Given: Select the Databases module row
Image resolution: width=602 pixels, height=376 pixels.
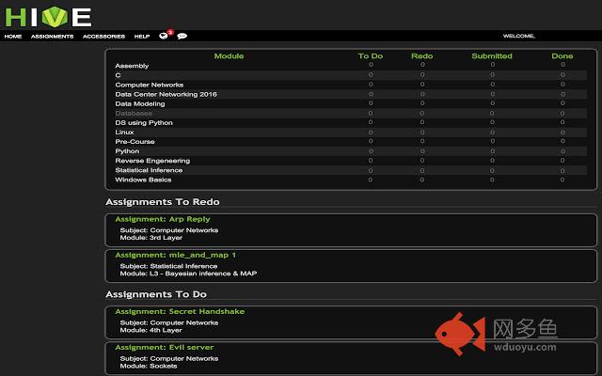Looking at the screenshot, I should [134, 113].
